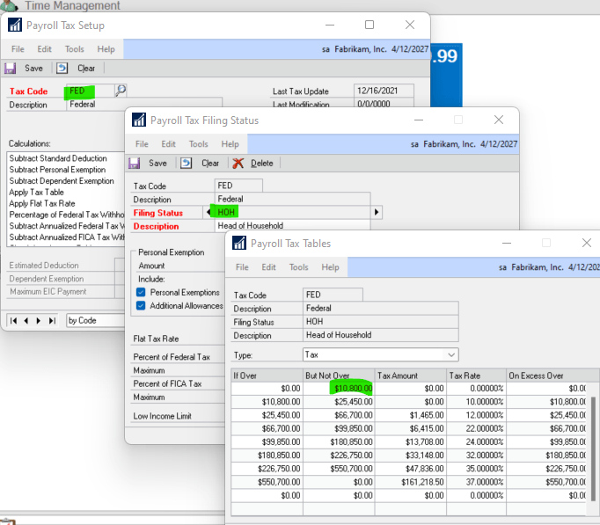Image resolution: width=600 pixels, height=525 pixels.
Task: Open Help menu in Payroll Tax Setup
Action: 106,49
